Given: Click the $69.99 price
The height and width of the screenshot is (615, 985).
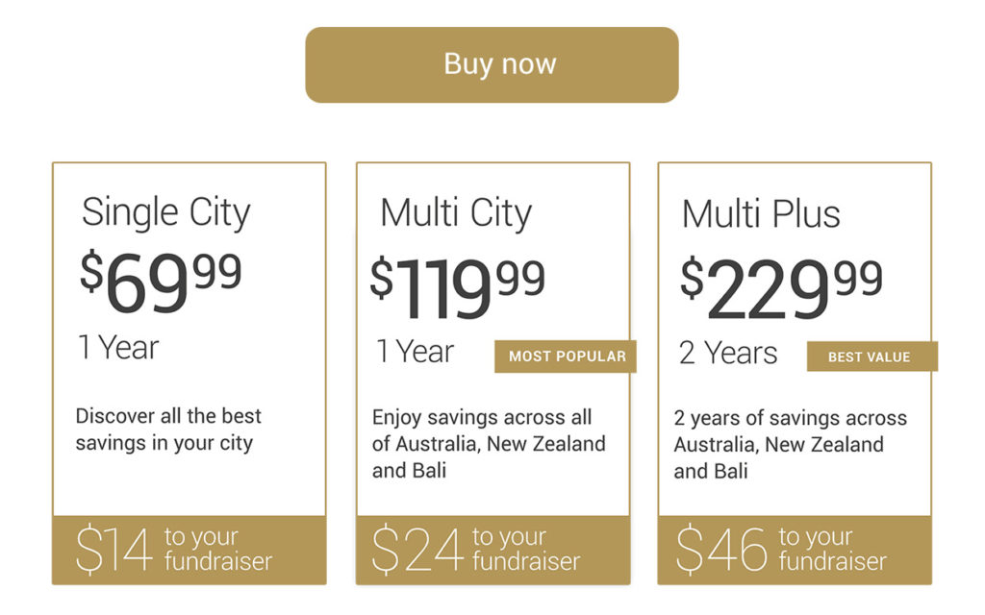Looking at the screenshot, I should pos(161,282).
